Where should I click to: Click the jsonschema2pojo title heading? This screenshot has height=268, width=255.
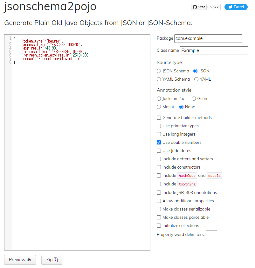(x=50, y=6)
